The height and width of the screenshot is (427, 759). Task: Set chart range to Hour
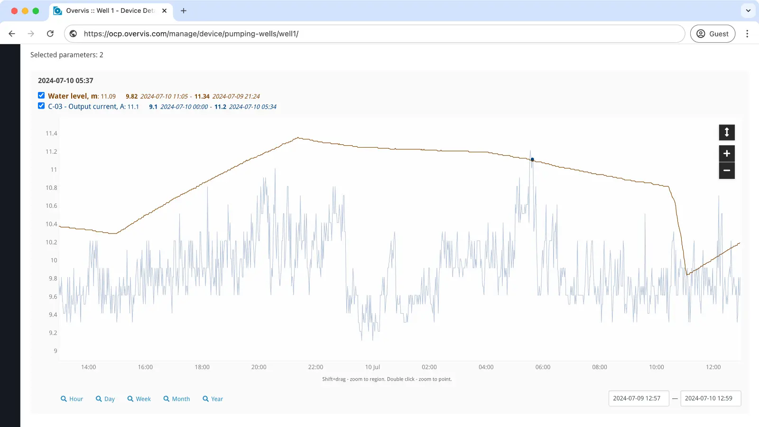pyautogui.click(x=72, y=399)
